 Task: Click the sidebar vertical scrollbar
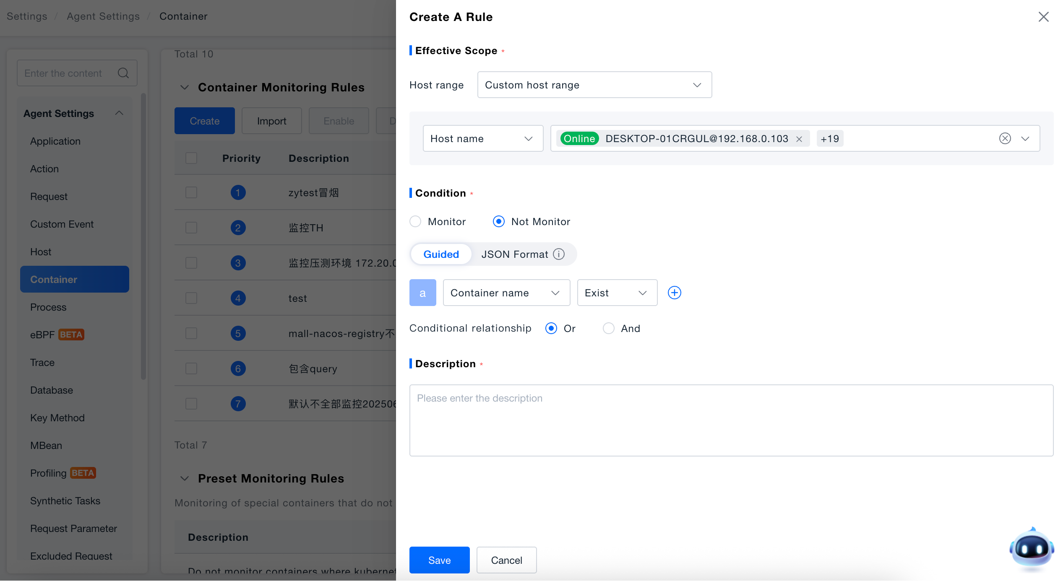point(143,236)
